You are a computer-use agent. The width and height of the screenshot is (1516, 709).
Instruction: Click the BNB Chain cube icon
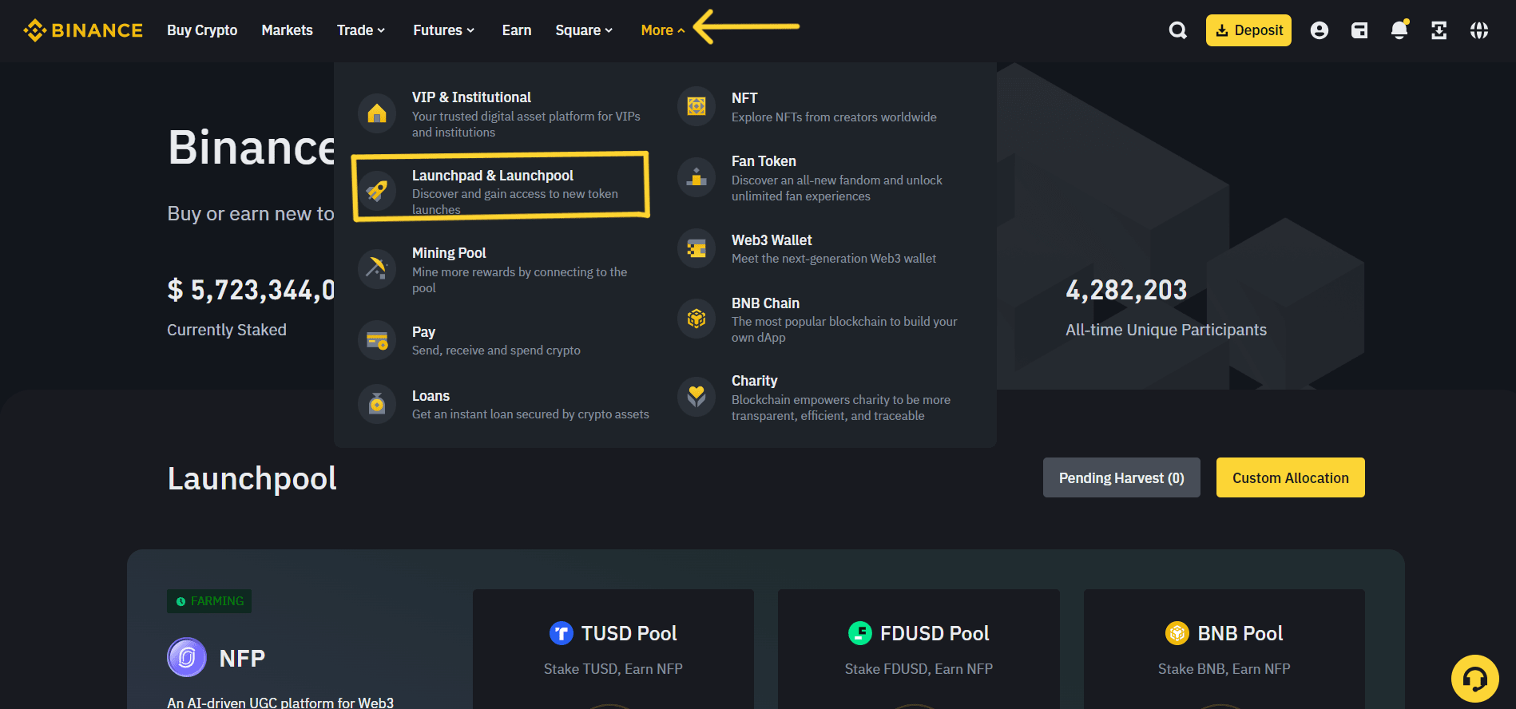[x=696, y=319]
